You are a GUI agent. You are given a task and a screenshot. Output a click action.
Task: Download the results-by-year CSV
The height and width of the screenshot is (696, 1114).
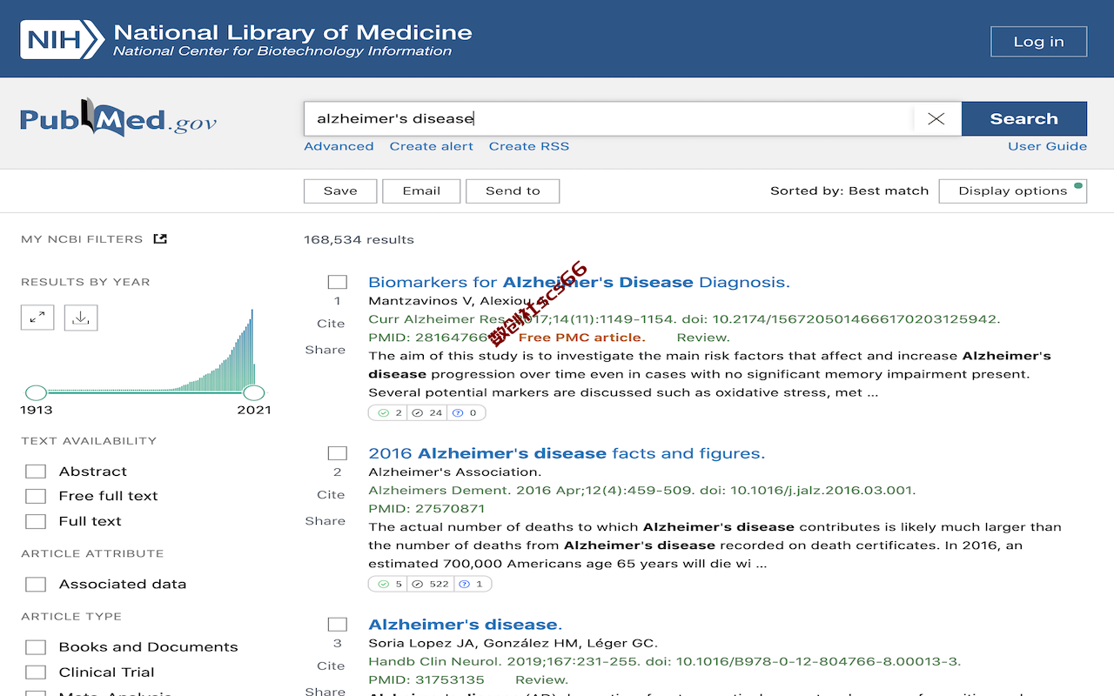81,318
